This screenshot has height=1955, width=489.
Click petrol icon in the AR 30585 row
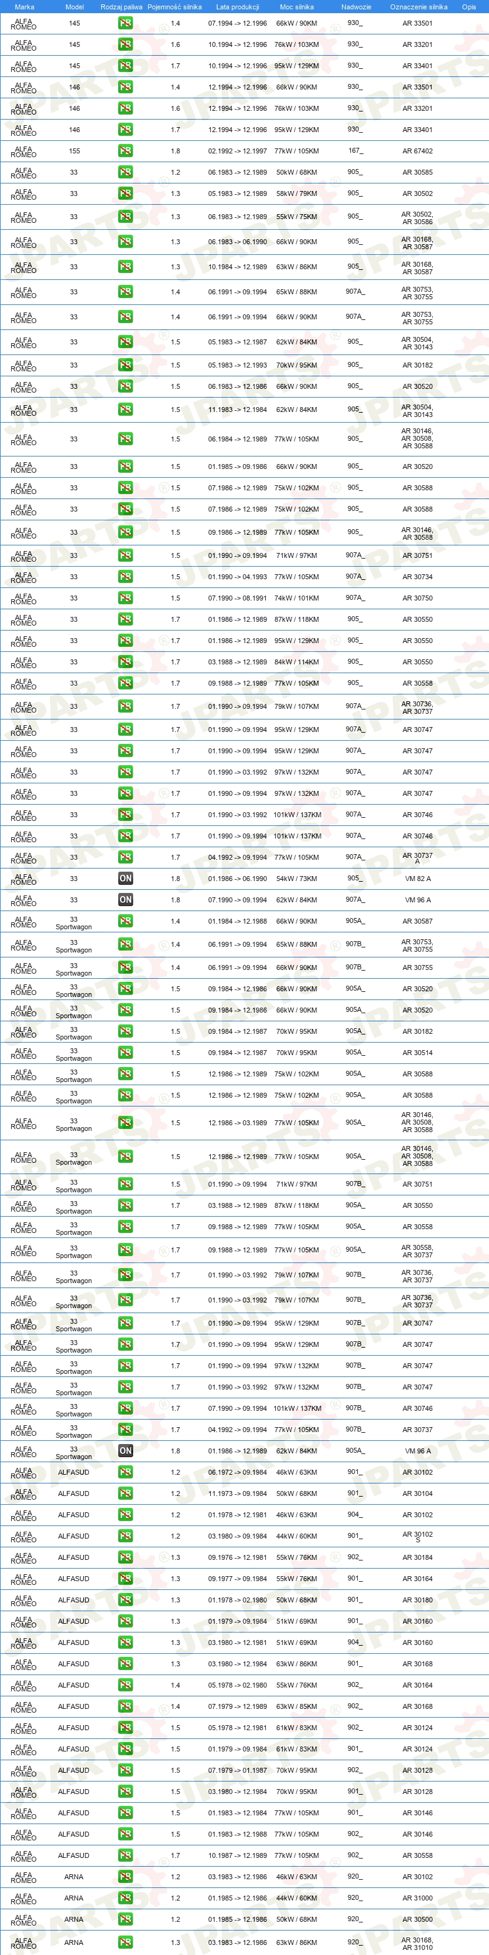tap(125, 172)
